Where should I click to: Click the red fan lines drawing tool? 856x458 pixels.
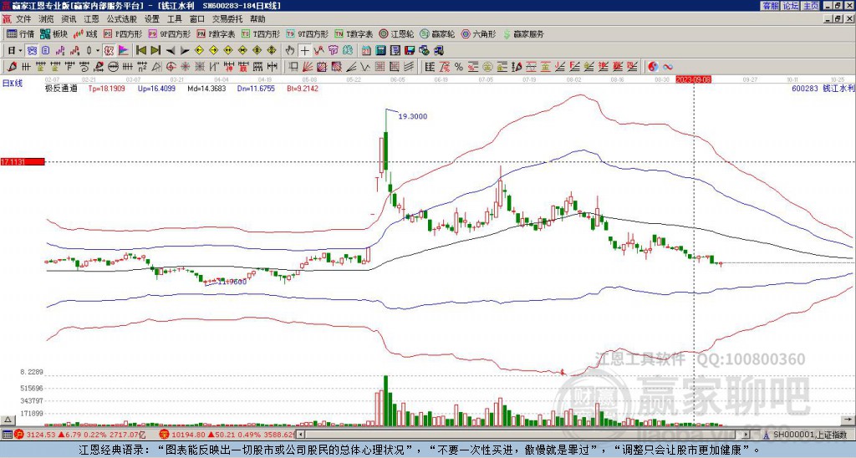[x=308, y=67]
